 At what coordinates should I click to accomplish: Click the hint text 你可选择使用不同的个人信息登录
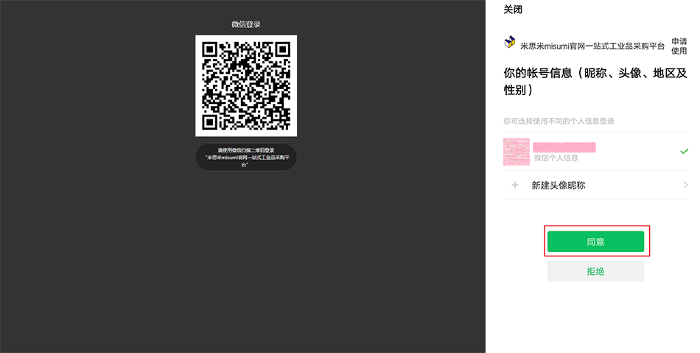(559, 121)
